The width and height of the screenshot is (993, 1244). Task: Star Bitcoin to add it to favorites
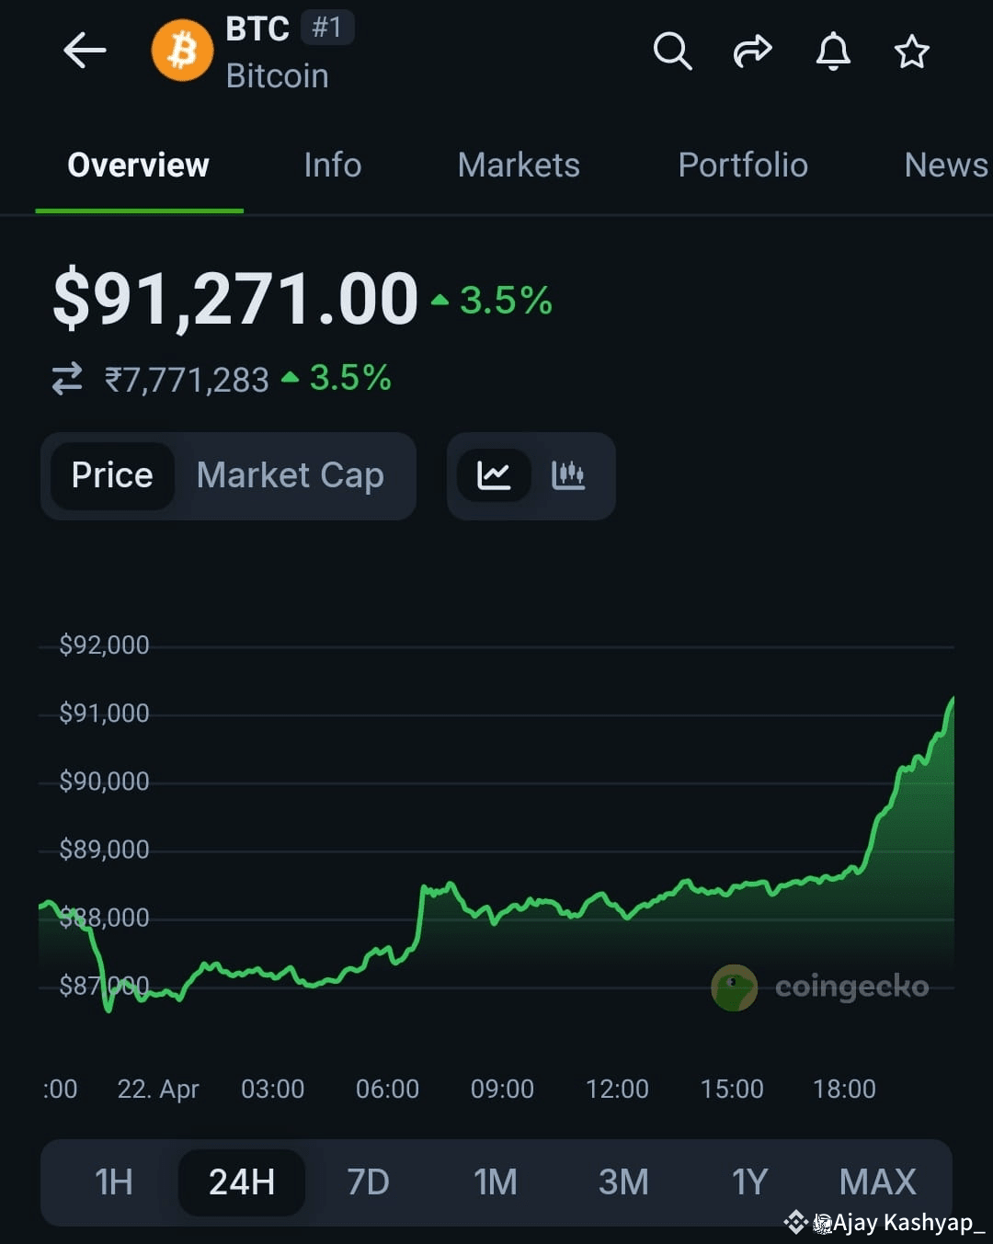coord(911,52)
